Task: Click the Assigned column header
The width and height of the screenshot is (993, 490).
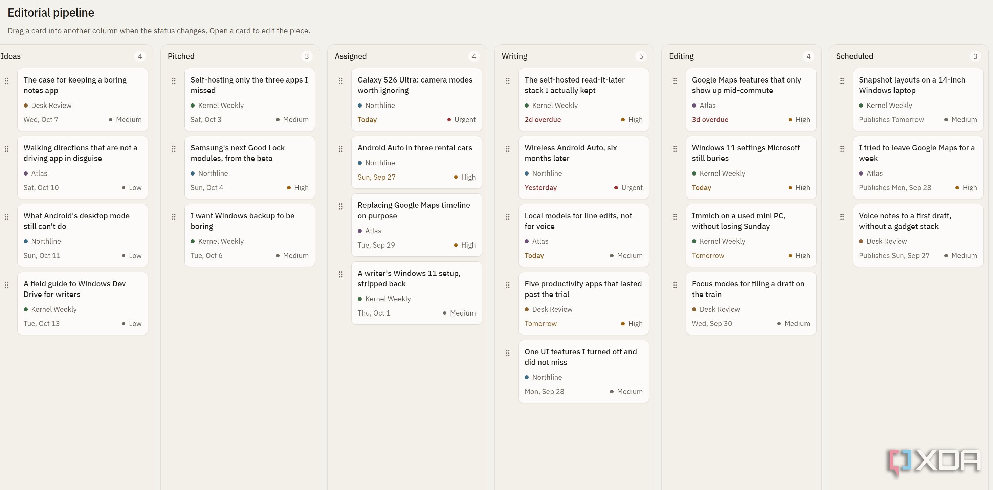Action: coord(350,56)
